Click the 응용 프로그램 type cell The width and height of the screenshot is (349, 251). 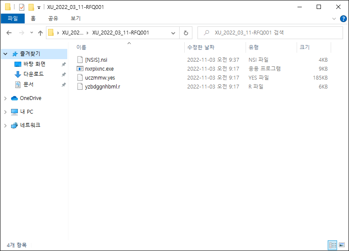(x=264, y=69)
